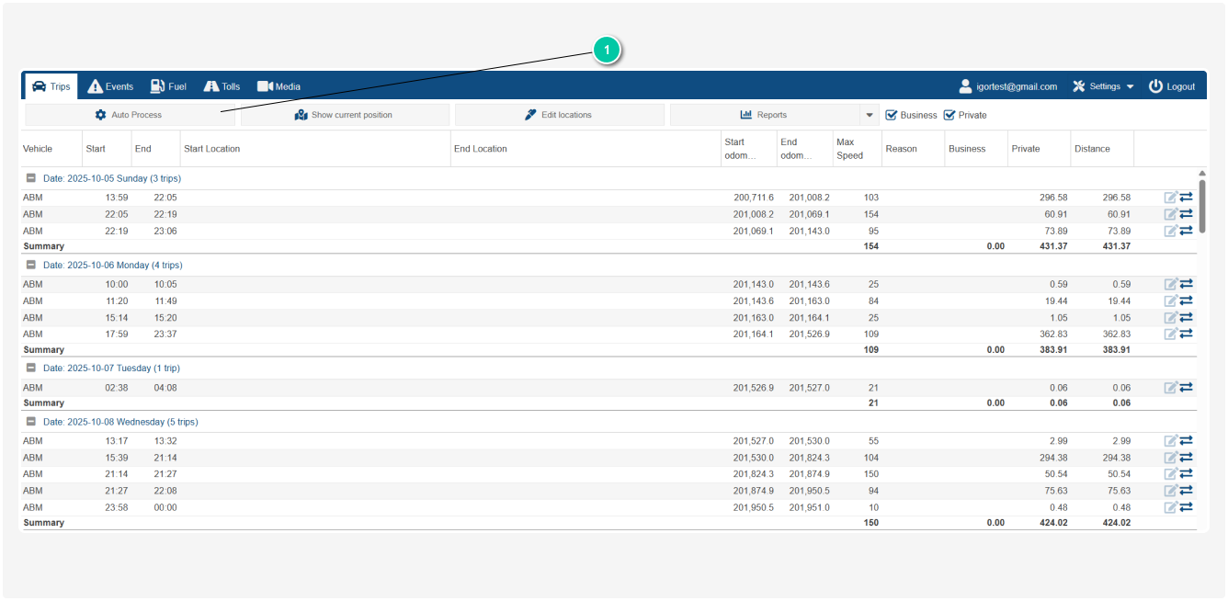This screenshot has height=601, width=1228.
Task: Collapse the 2025-10-06 Monday trip group
Action: (x=31, y=265)
